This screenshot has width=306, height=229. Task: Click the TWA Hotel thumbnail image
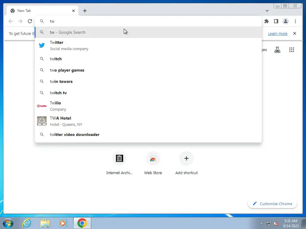tap(42, 121)
